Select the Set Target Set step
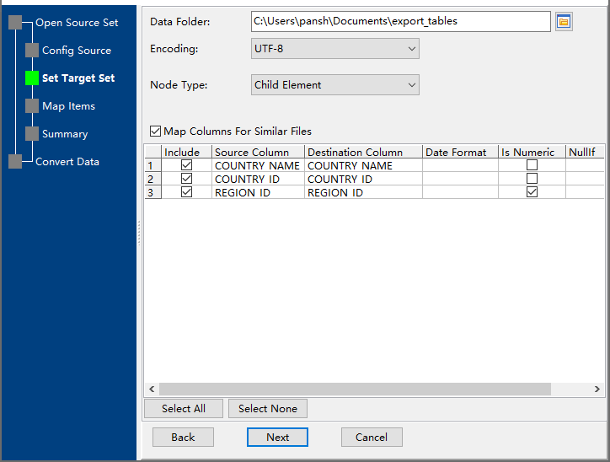Screen dimensions: 610x462 pos(78,78)
